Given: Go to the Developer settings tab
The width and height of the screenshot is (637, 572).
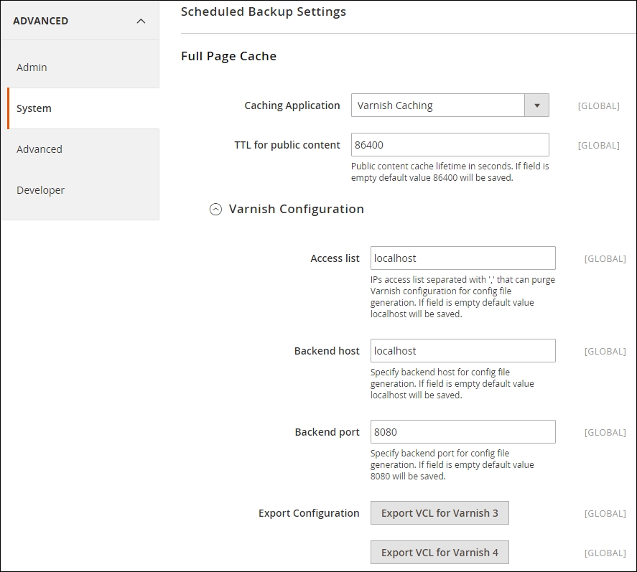Looking at the screenshot, I should coord(41,190).
